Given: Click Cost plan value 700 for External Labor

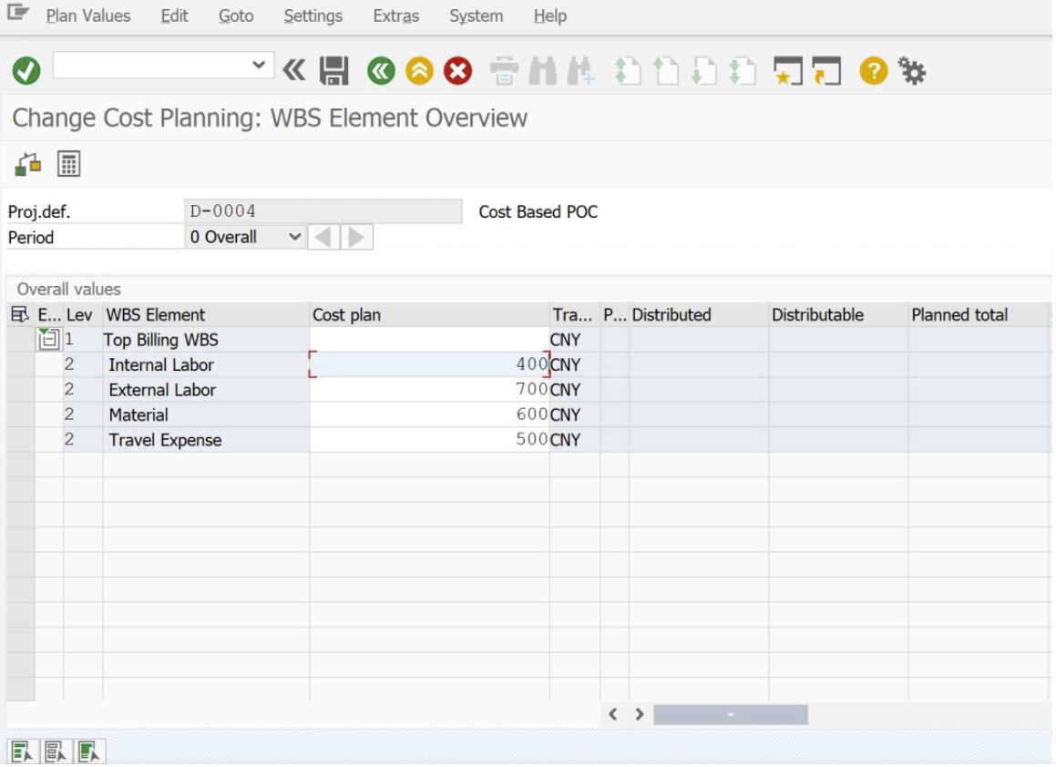Looking at the screenshot, I should click(430, 389).
